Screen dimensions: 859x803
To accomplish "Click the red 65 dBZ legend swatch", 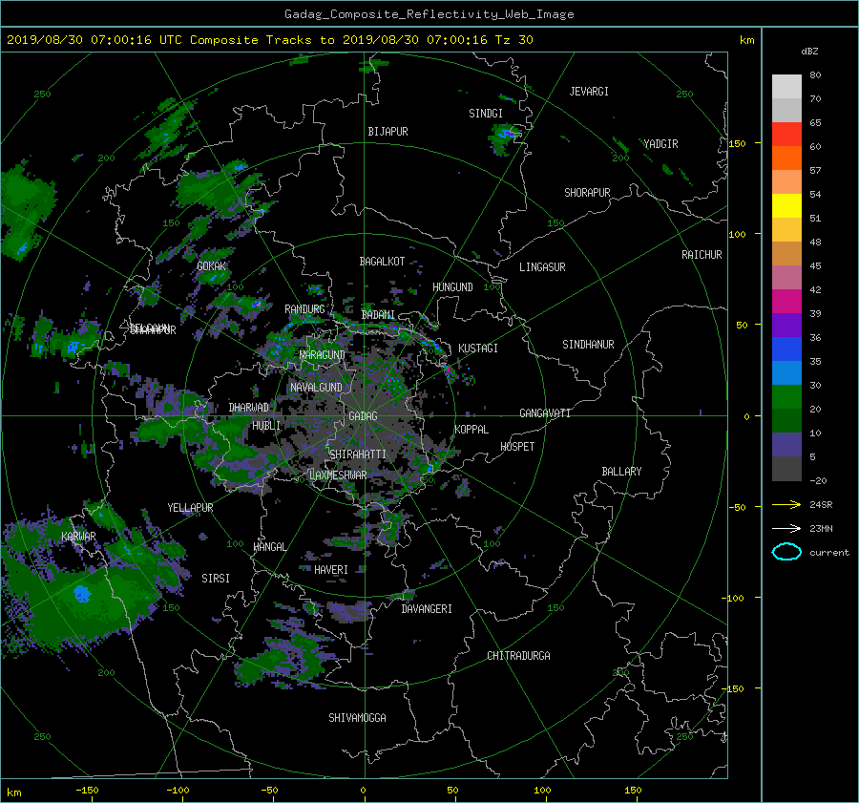I will (786, 135).
